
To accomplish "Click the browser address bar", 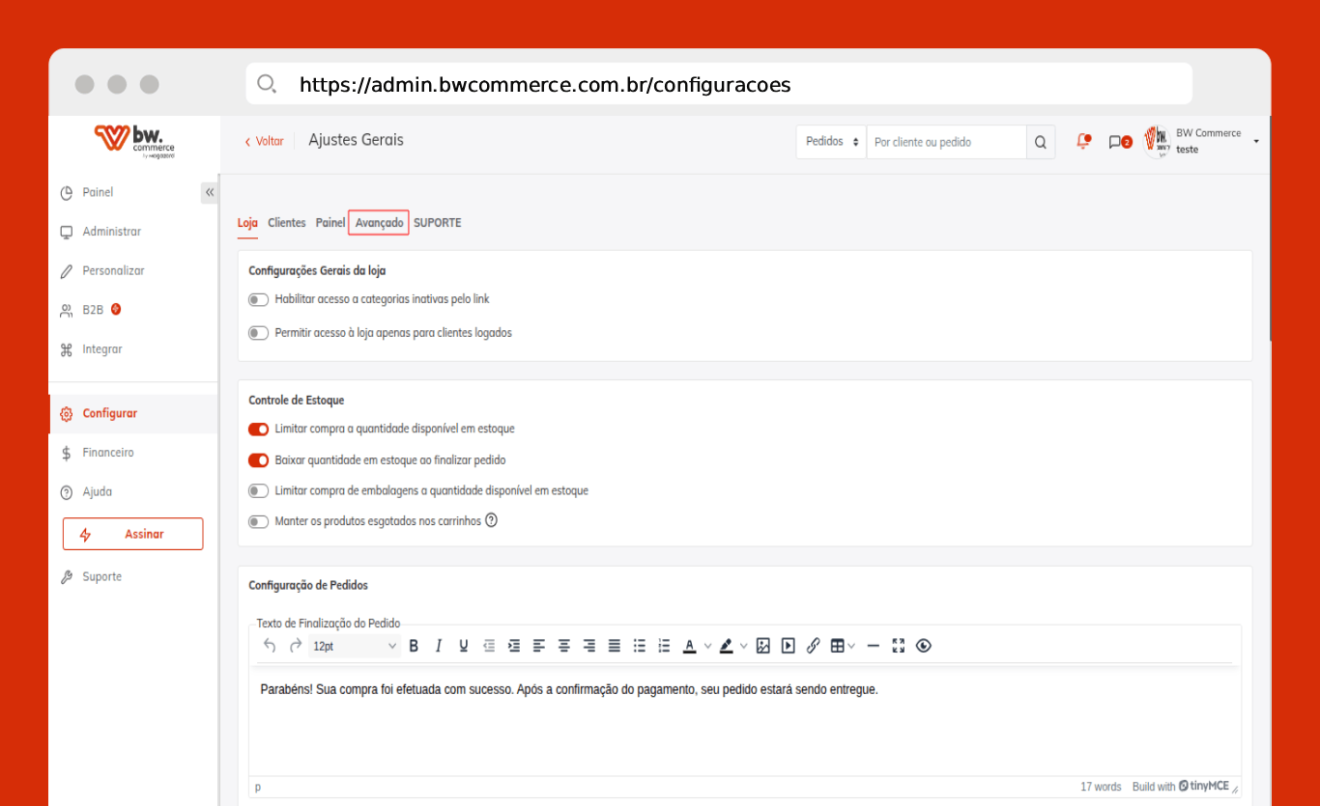I will [x=719, y=84].
